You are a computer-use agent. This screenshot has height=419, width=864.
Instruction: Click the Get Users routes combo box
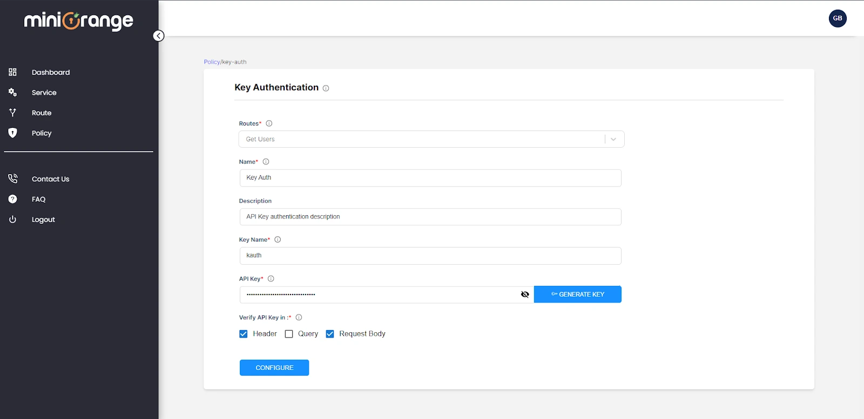click(431, 139)
